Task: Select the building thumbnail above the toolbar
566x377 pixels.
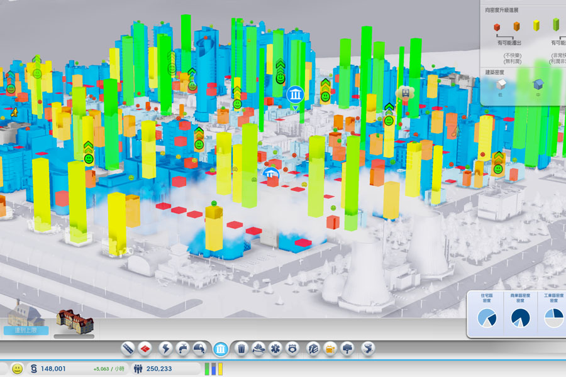Action: point(75,322)
